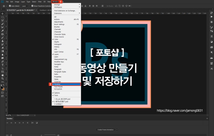Switch to the checked 동영상만들기.psd document
This screenshot has height=136, width=214.
pos(66,102)
